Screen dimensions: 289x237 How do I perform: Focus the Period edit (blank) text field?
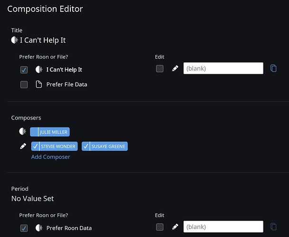point(223,227)
